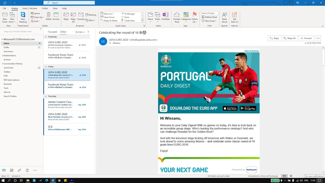
Task: Open the File menu
Action: [5, 8]
